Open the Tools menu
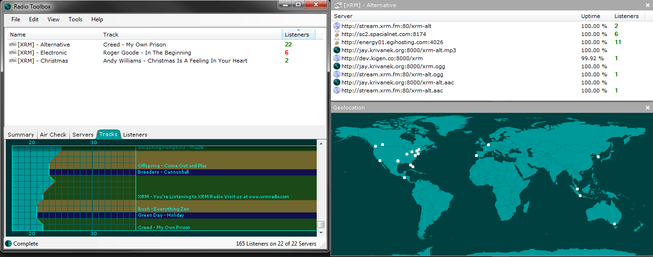 coord(75,19)
